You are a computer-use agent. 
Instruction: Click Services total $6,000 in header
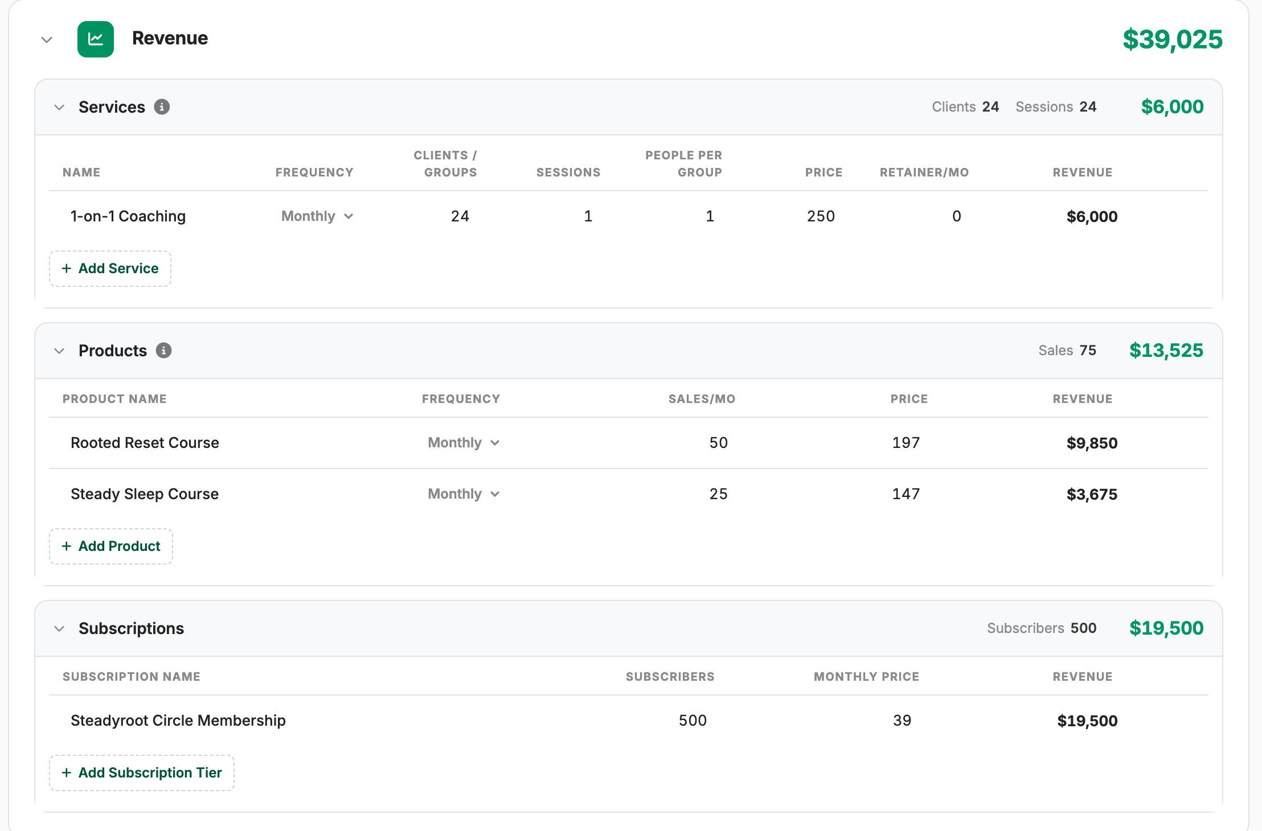1173,107
